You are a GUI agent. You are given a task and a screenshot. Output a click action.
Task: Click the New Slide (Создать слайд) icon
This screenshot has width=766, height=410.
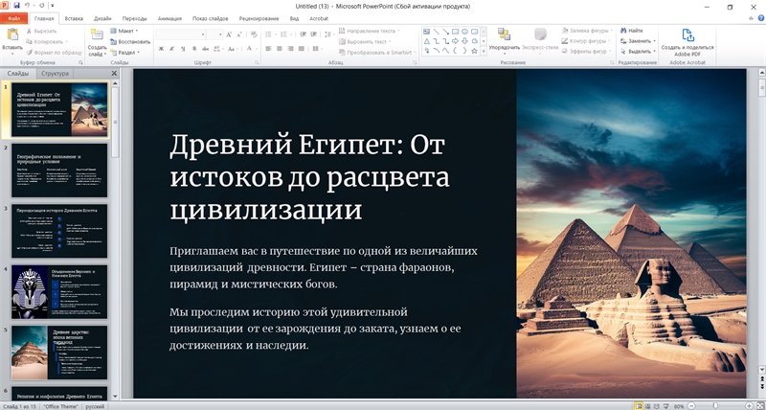pyautogui.click(x=97, y=35)
